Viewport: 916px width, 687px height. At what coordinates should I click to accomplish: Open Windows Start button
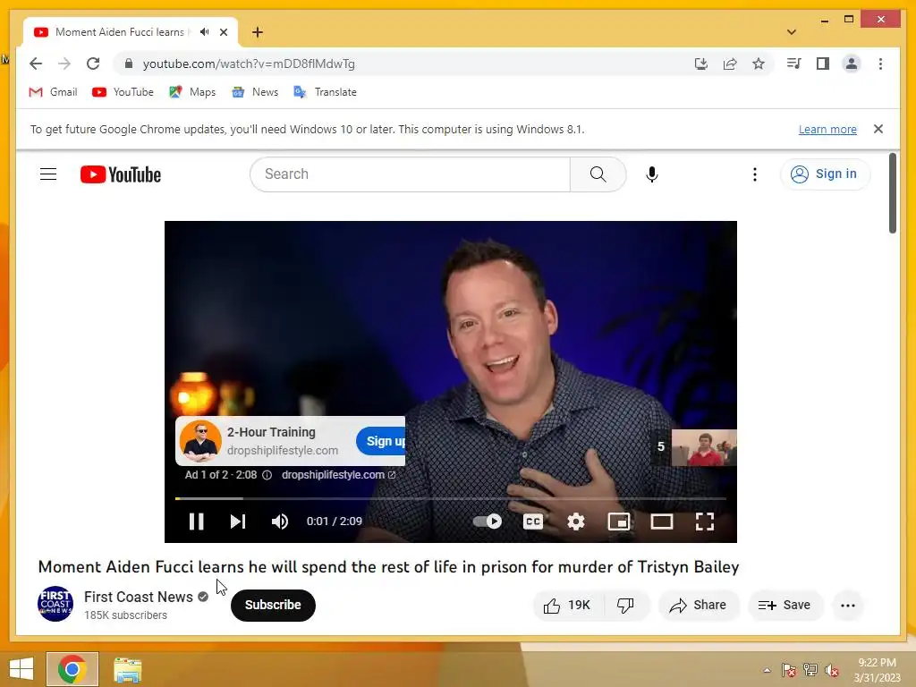click(x=21, y=669)
